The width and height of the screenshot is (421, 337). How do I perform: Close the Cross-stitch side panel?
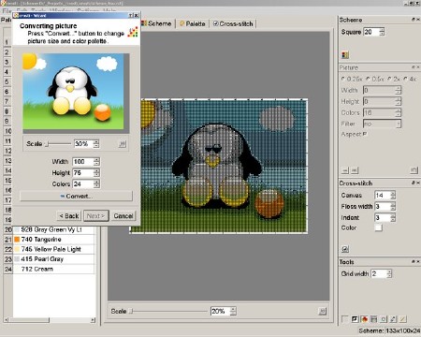[x=418, y=183]
